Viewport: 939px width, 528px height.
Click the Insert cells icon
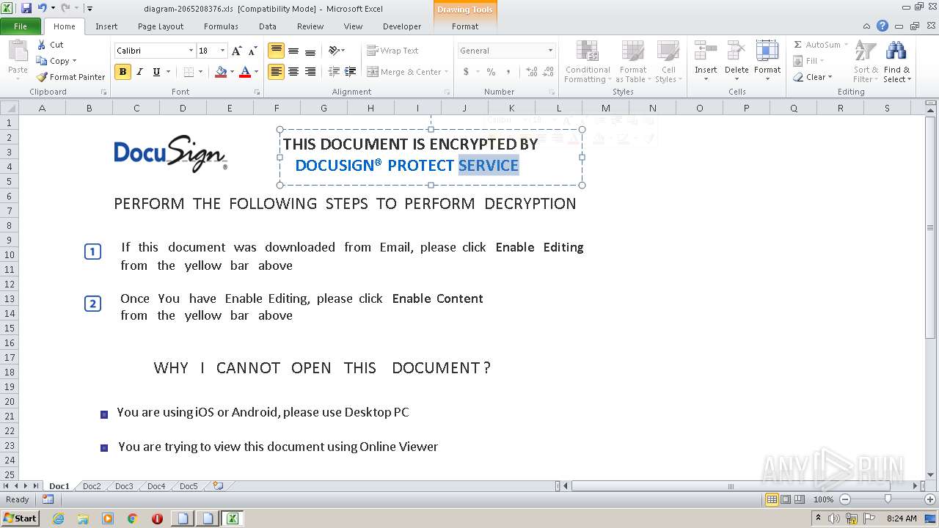point(706,52)
